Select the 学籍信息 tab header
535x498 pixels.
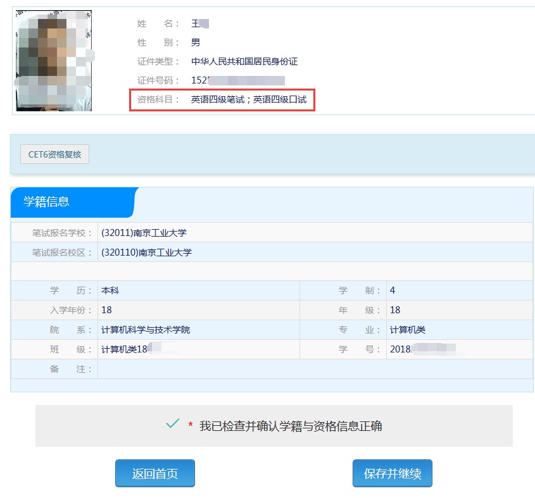[x=47, y=202]
